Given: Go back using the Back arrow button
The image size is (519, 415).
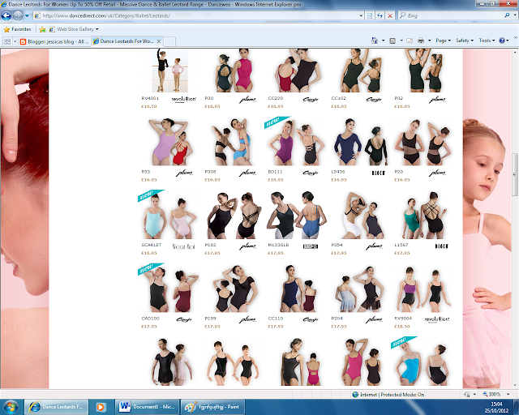Looking at the screenshot, I should point(6,15).
